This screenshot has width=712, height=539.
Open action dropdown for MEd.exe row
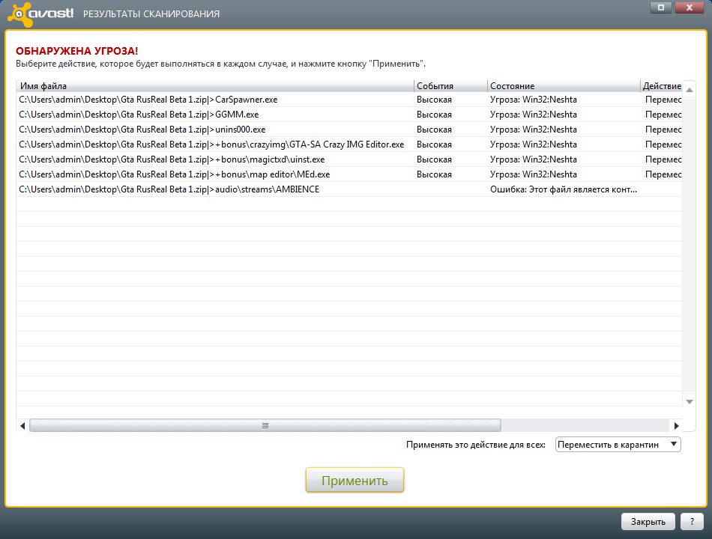663,174
